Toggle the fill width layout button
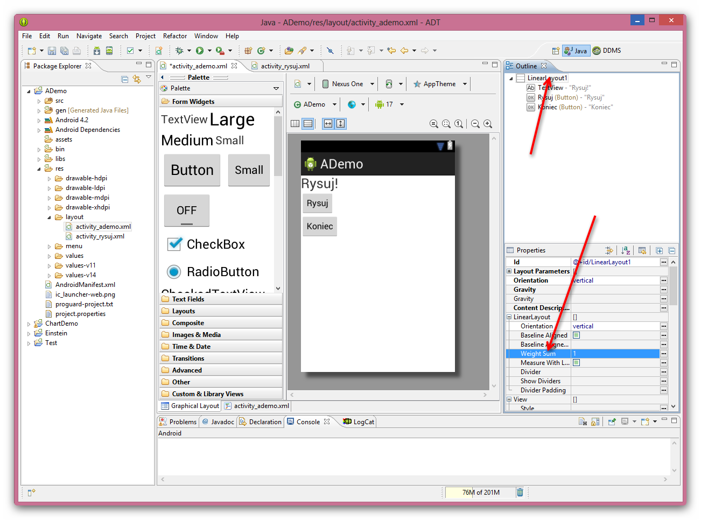Image resolution: width=701 pixels, height=520 pixels. click(328, 124)
